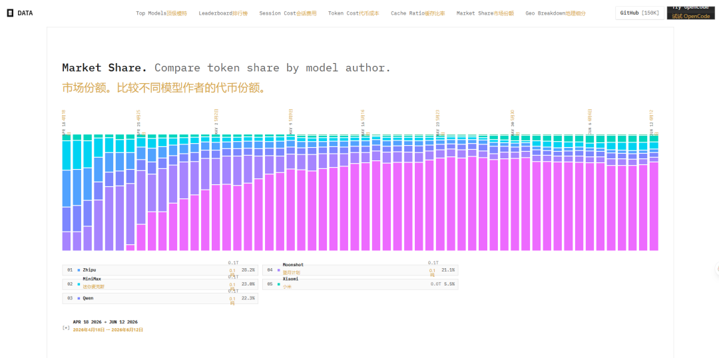Viewport: 719px width, 358px height.
Task: Open the Cache Ratio nav link
Action: click(x=417, y=13)
